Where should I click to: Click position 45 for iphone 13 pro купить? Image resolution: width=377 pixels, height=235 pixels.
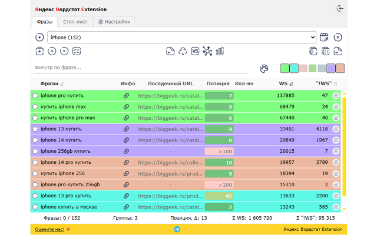(219, 196)
